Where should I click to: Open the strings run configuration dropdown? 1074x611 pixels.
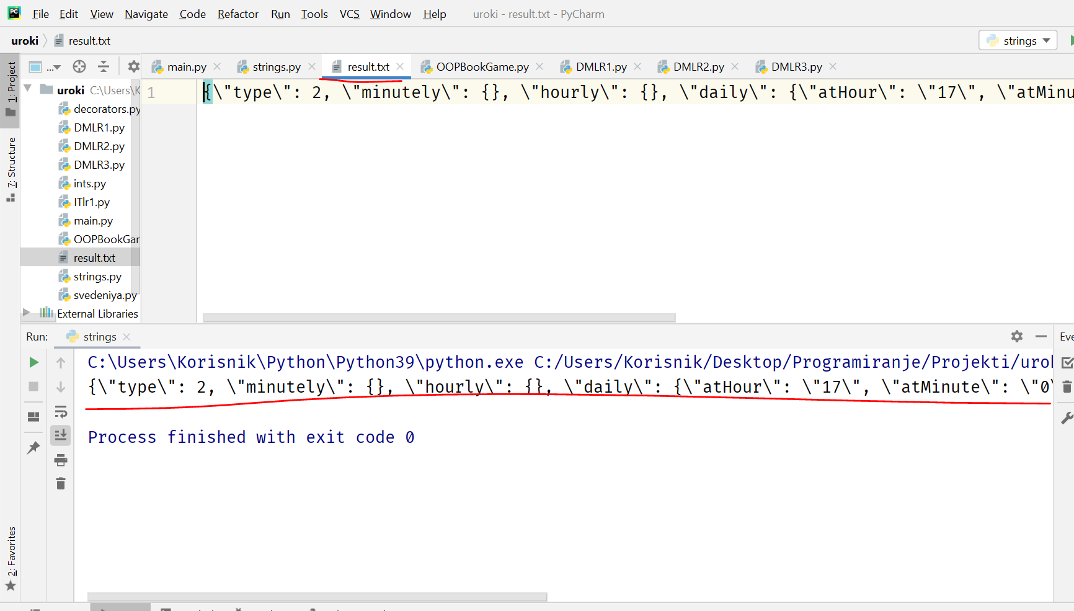point(1018,40)
